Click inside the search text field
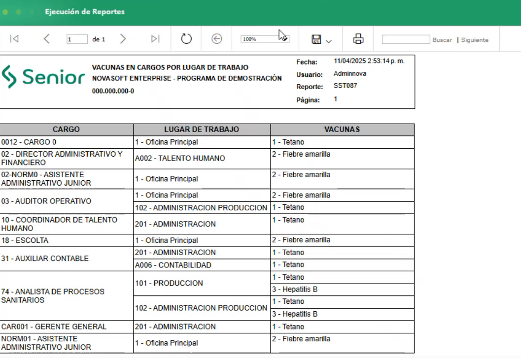 point(405,38)
